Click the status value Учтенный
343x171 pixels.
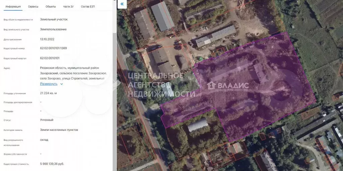[47, 120]
